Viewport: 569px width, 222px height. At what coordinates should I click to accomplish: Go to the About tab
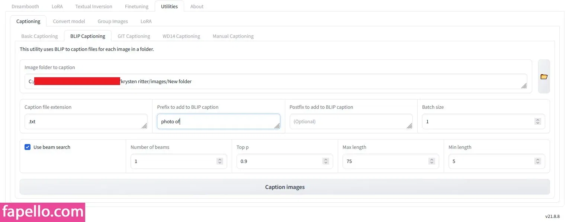[x=197, y=6]
